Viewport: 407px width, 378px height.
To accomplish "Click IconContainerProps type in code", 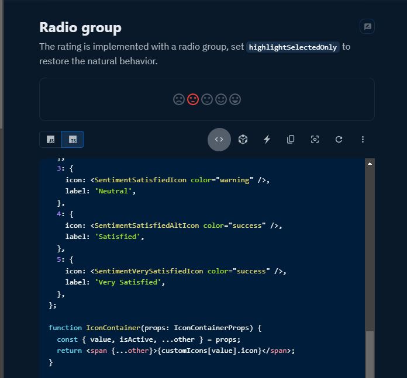I will 212,328.
